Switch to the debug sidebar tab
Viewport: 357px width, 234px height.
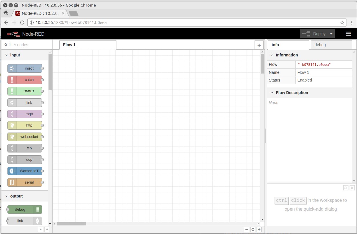click(331, 45)
